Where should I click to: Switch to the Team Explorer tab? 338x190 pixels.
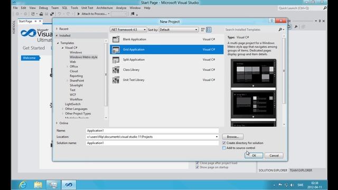(x=301, y=170)
